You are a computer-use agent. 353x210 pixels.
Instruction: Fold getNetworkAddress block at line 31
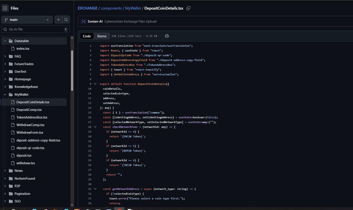click(95, 189)
